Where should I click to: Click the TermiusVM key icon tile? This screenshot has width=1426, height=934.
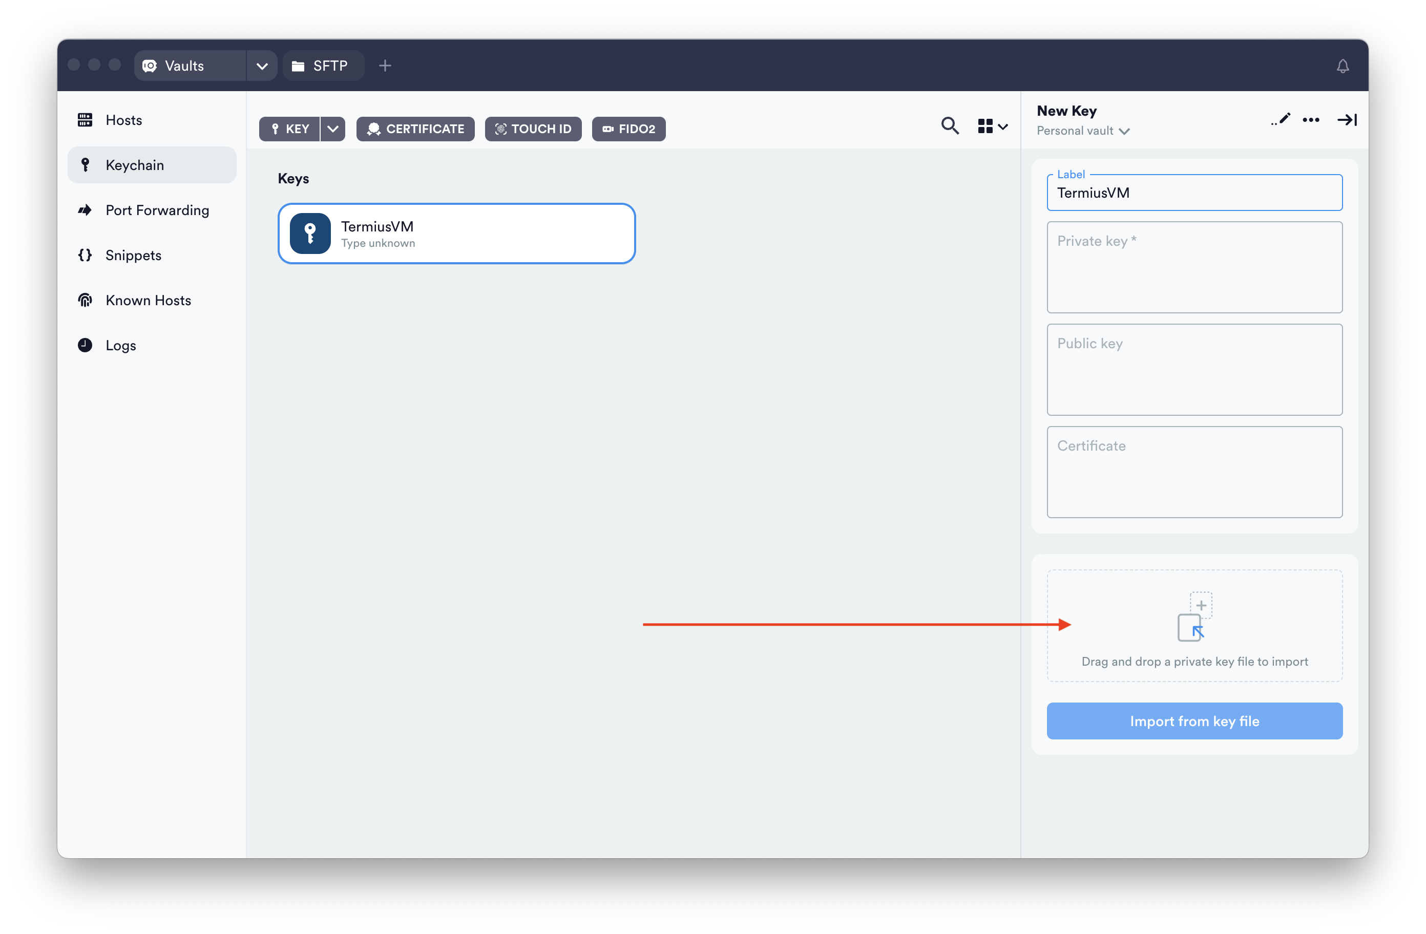click(310, 233)
